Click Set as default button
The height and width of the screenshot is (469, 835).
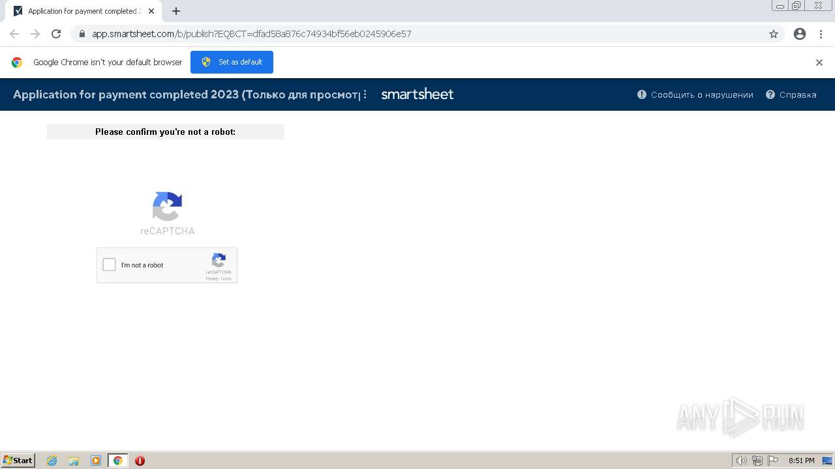pyautogui.click(x=232, y=62)
